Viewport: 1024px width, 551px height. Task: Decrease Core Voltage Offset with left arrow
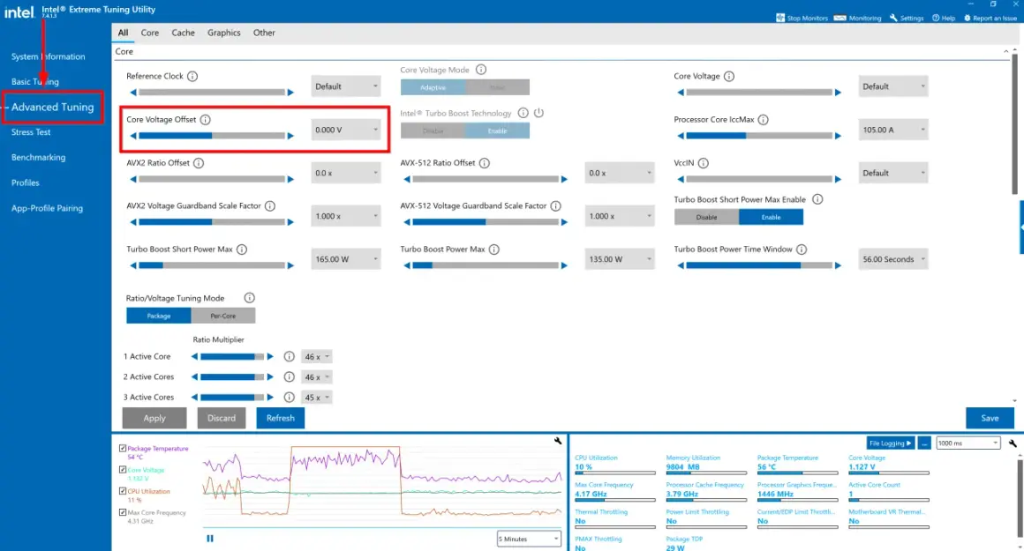coord(133,136)
